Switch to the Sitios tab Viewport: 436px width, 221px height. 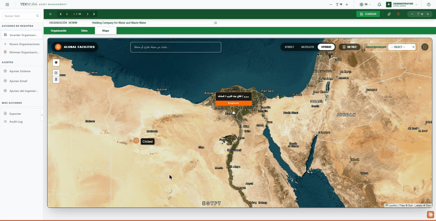coord(84,31)
